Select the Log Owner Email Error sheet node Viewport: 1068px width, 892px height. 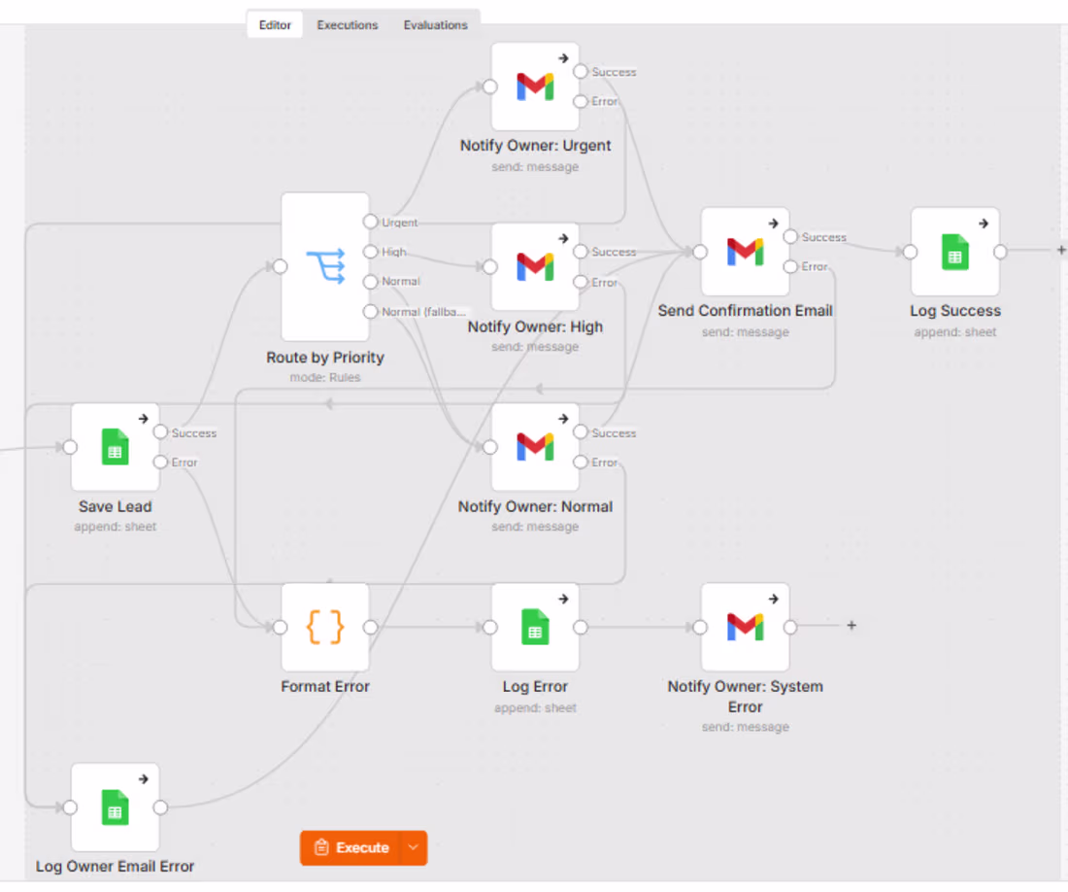(116, 807)
